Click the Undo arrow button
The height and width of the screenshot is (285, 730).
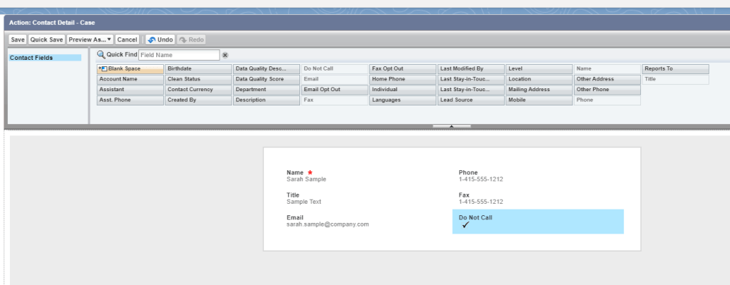click(160, 40)
